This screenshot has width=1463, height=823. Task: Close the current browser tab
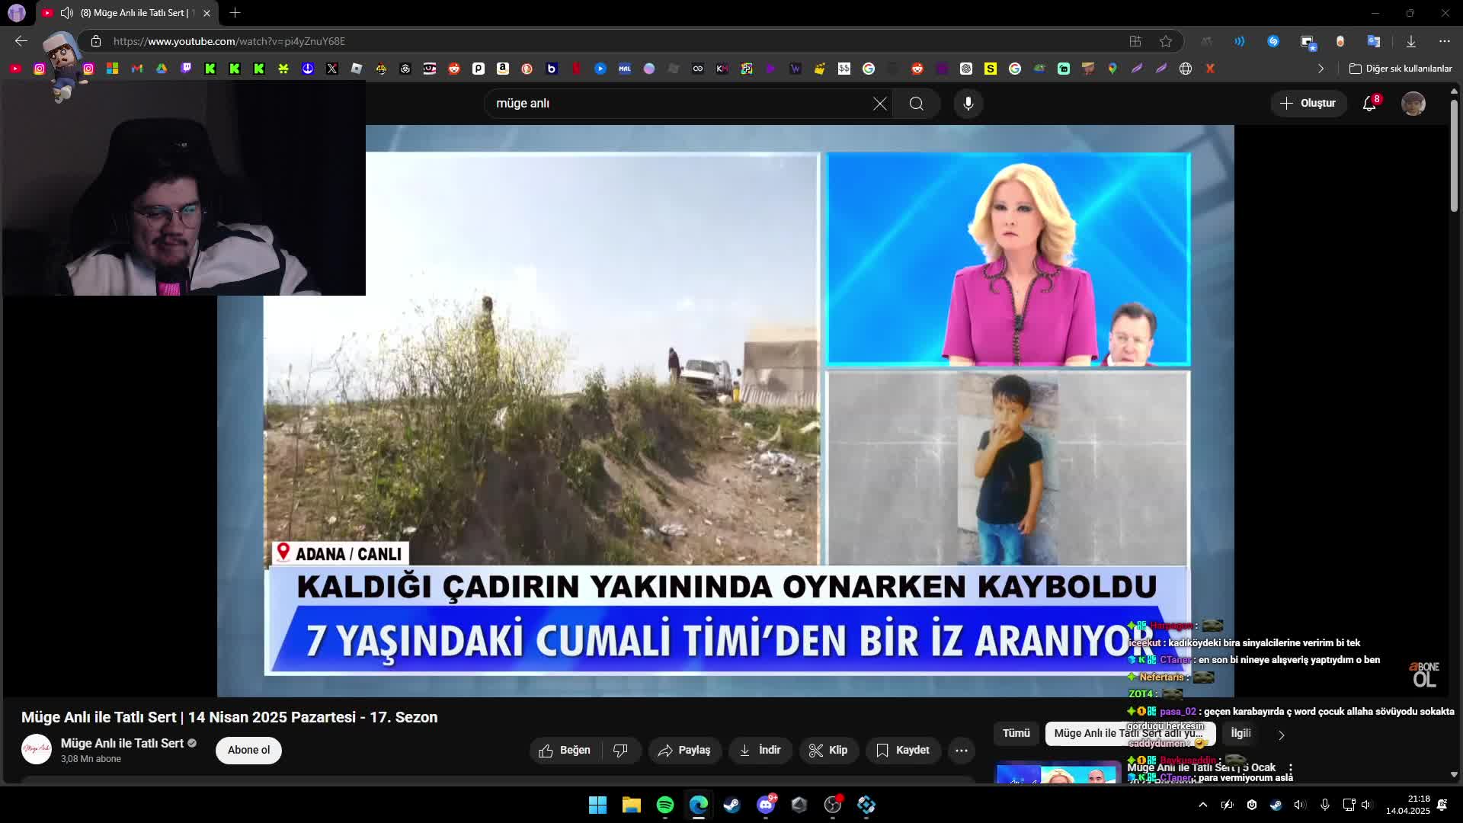[x=206, y=13]
